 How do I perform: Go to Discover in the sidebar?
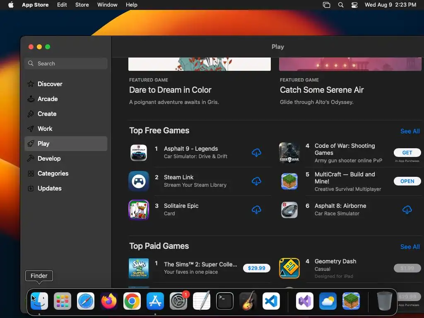(x=66, y=84)
